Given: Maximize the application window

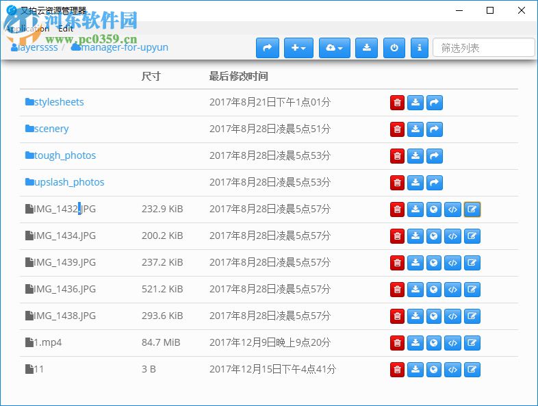Looking at the screenshot, I should click(x=490, y=10).
